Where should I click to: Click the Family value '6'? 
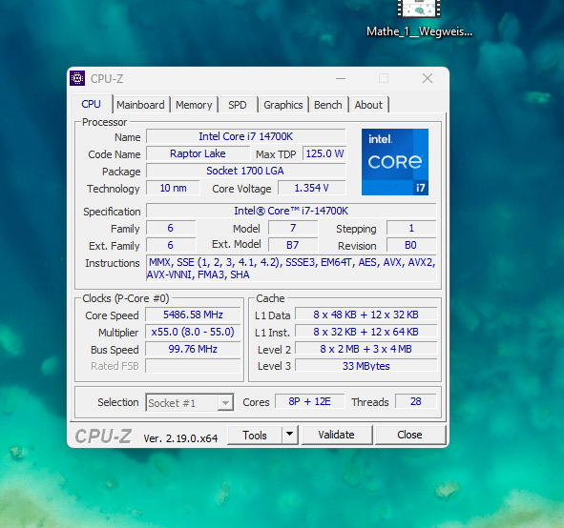171,228
